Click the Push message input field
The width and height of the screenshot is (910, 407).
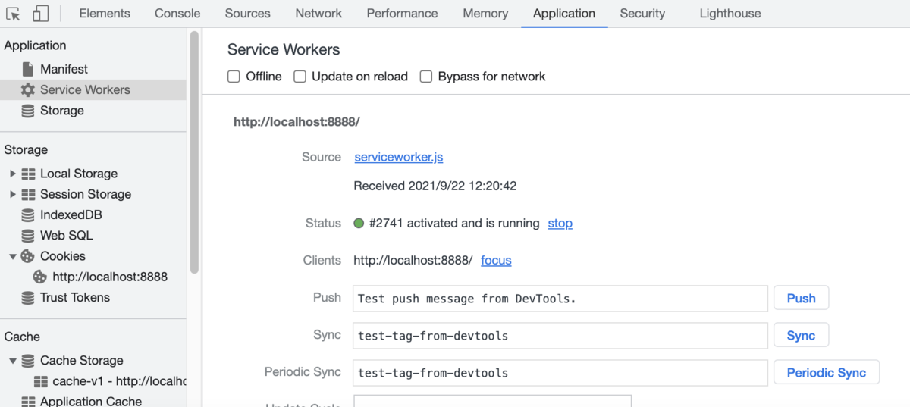(560, 299)
